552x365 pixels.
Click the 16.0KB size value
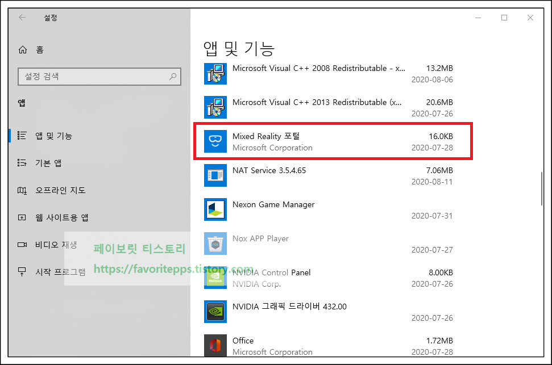441,136
